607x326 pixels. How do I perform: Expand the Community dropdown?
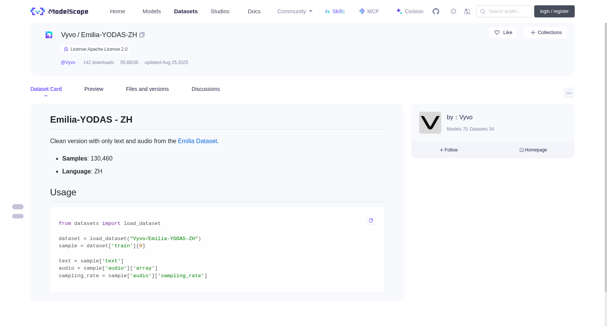click(x=295, y=11)
